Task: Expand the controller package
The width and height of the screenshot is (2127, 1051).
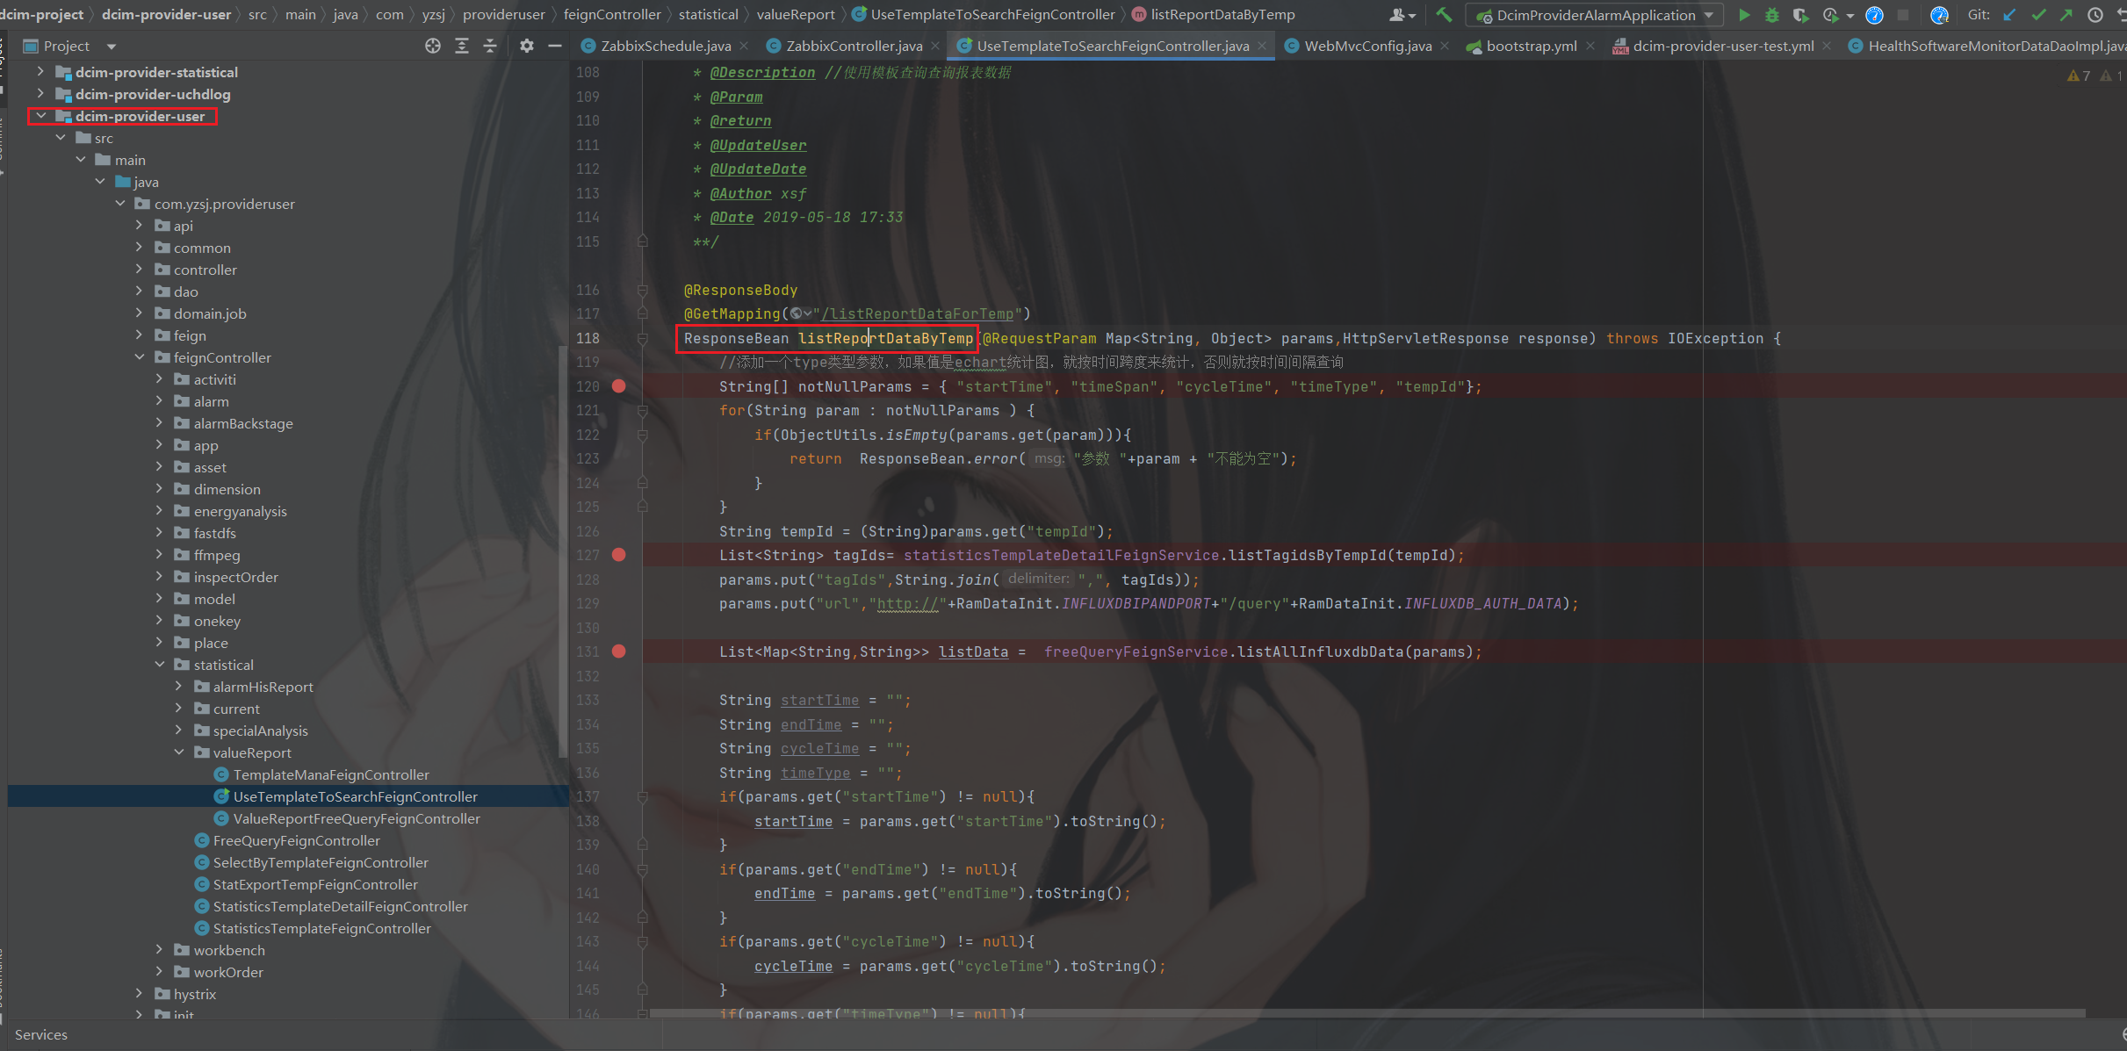Action: click(x=140, y=270)
